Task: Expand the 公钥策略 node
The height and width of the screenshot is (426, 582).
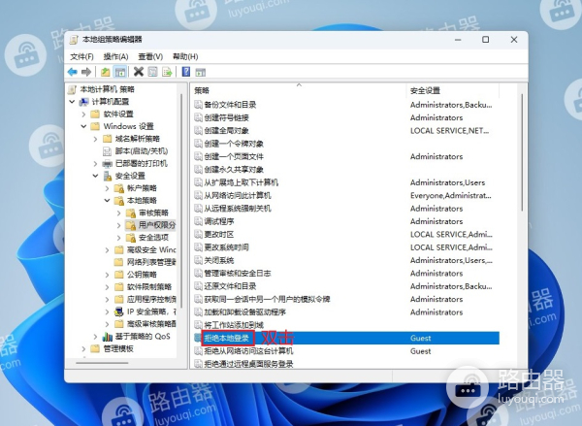Action: pos(107,275)
